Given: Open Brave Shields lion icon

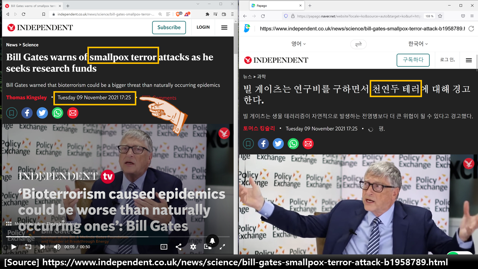Looking at the screenshot, I should coord(179,14).
